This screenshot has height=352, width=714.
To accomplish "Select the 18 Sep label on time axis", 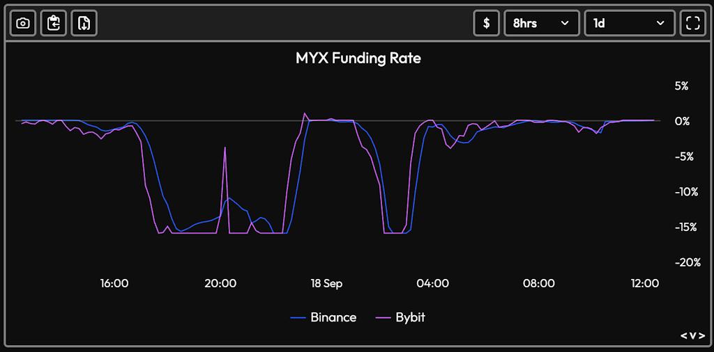I will (x=326, y=283).
